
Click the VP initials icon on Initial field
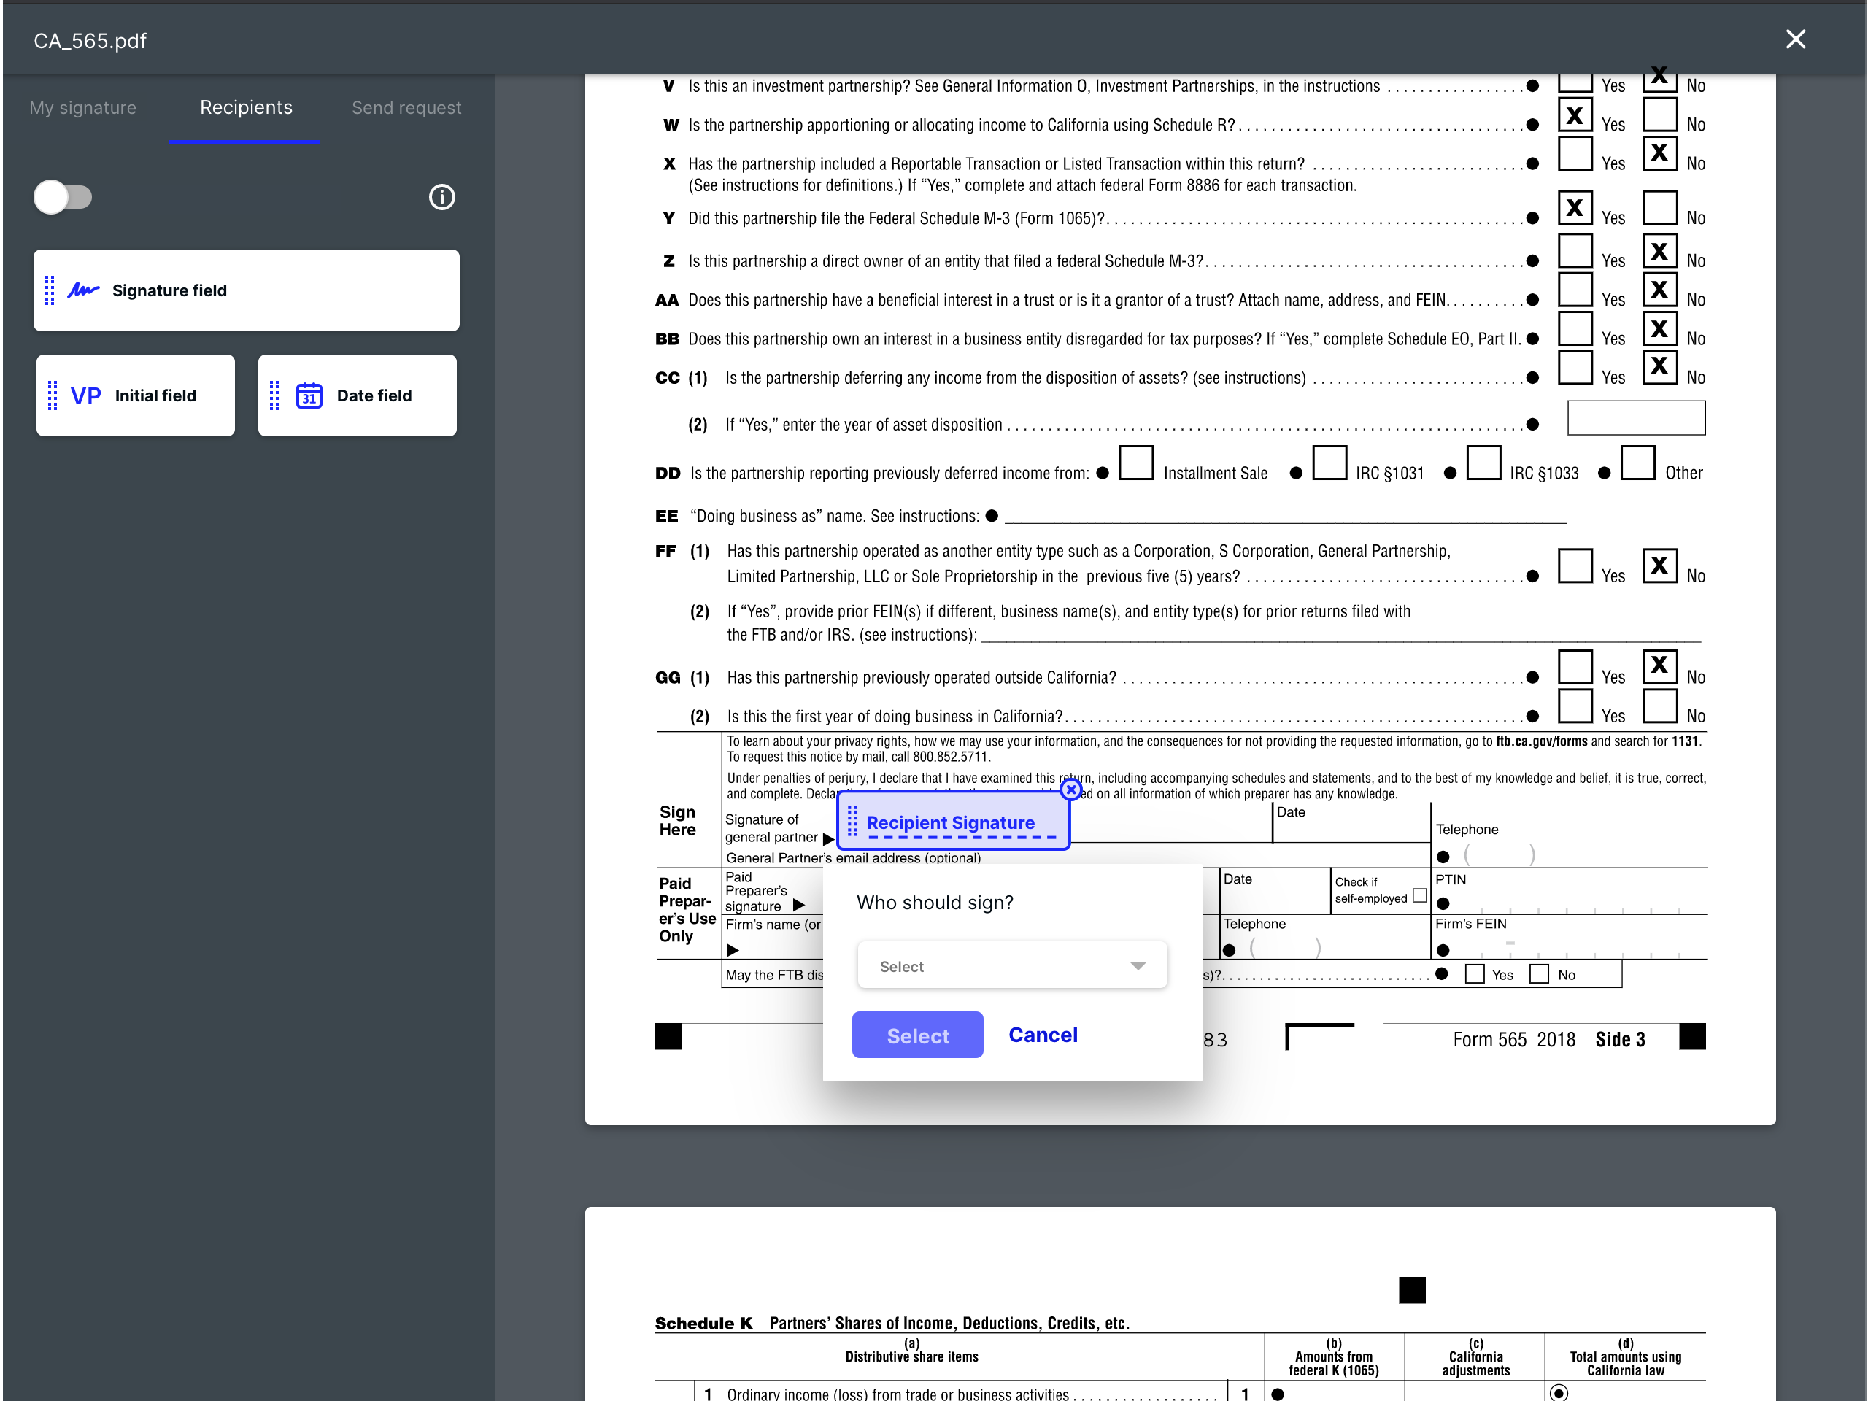[x=86, y=395]
